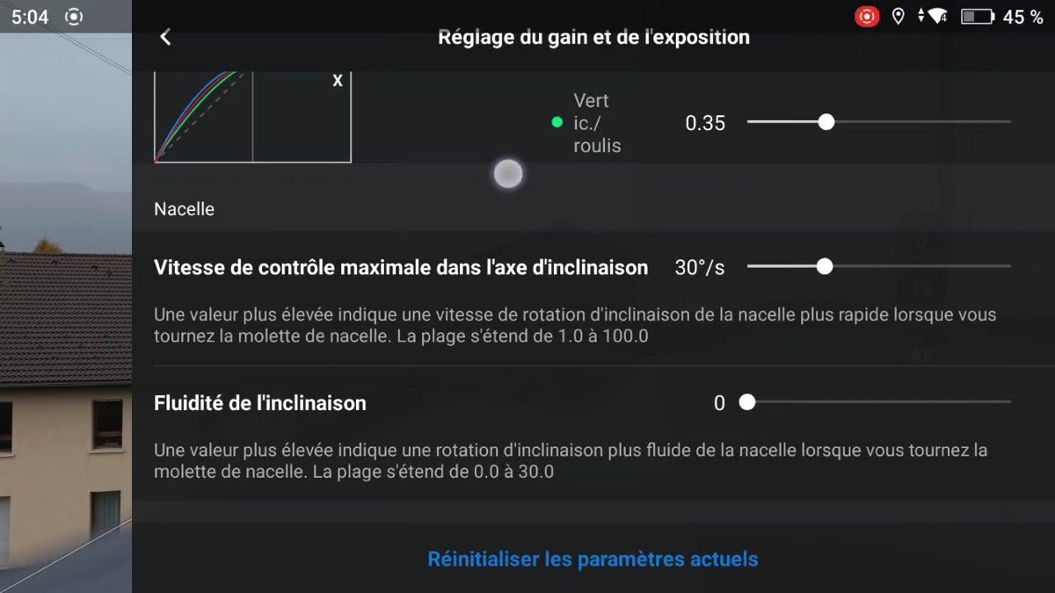Click the middle of the Fluidité slider track
Image resolution: width=1055 pixels, height=593 pixels.
click(879, 402)
